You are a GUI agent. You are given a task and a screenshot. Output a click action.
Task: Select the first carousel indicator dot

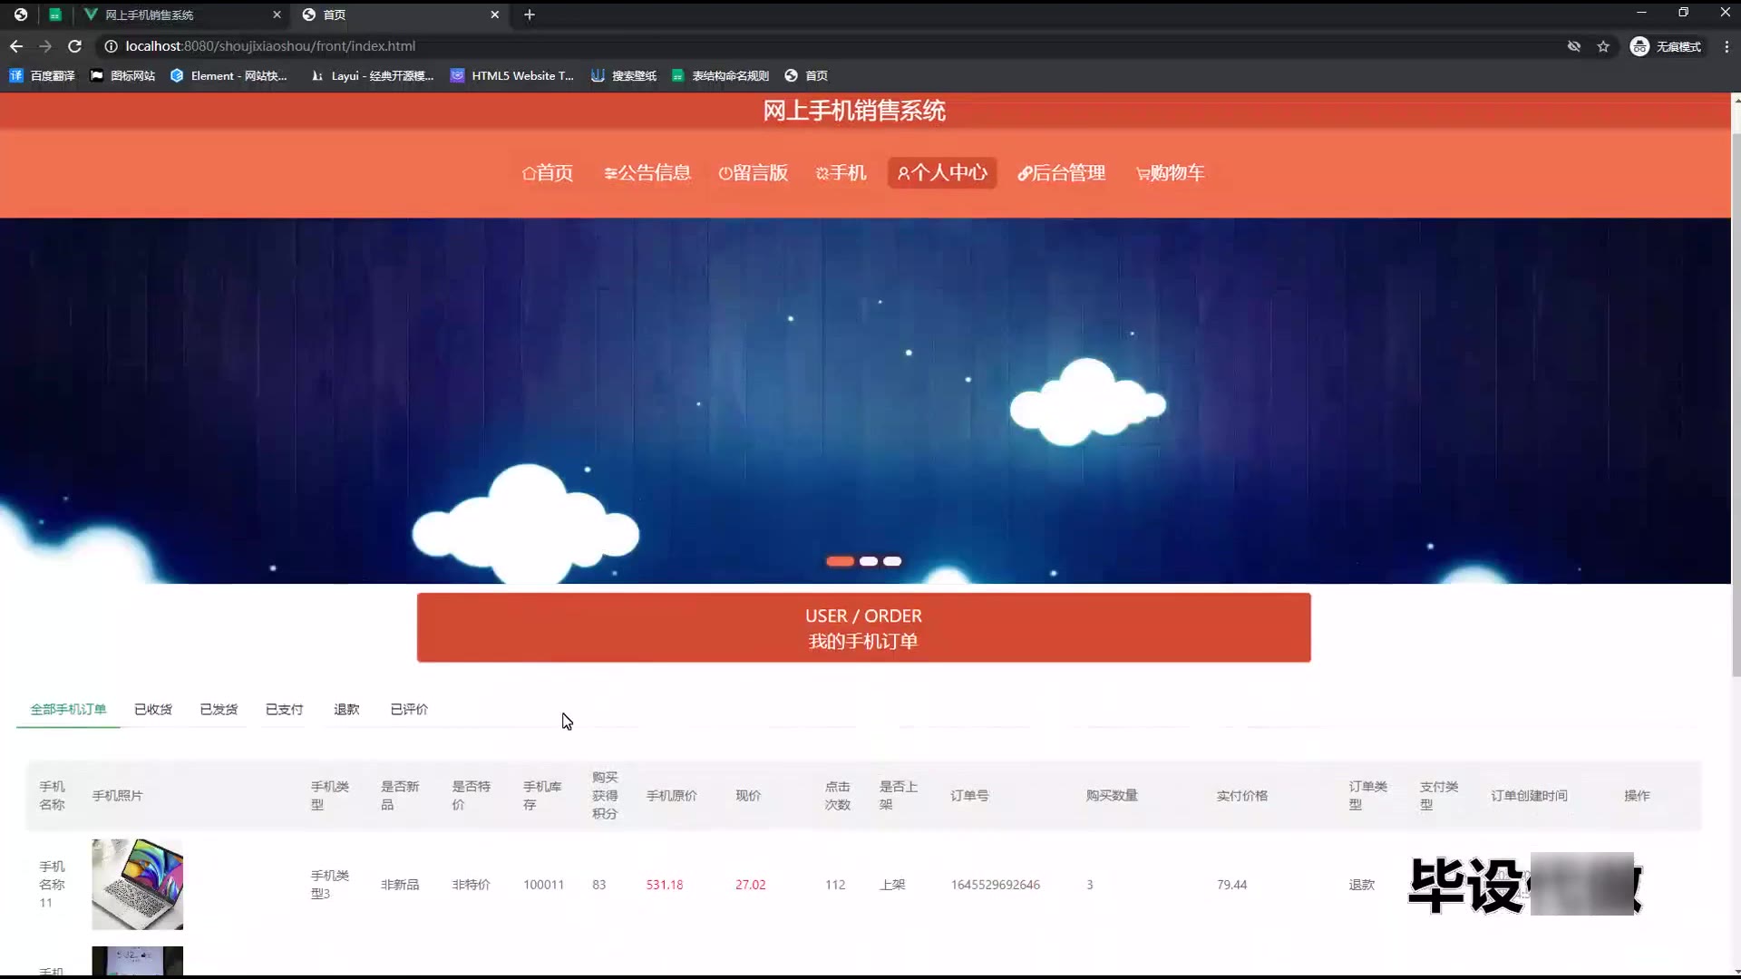840,561
